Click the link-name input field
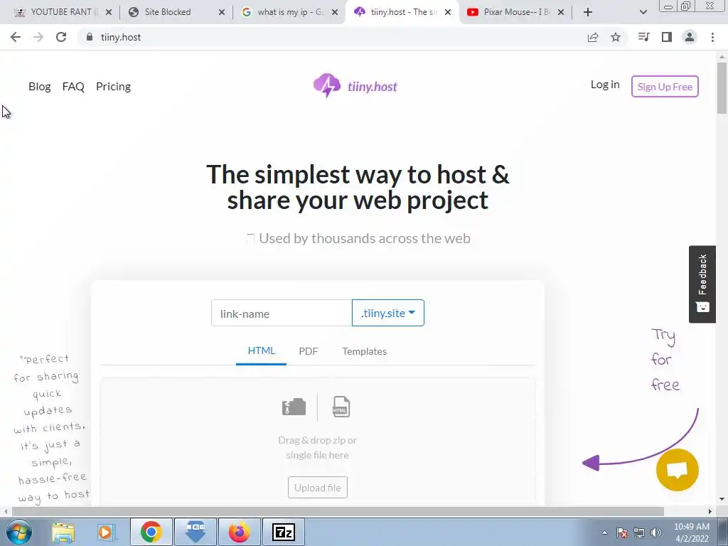This screenshot has width=728, height=546. tap(282, 313)
